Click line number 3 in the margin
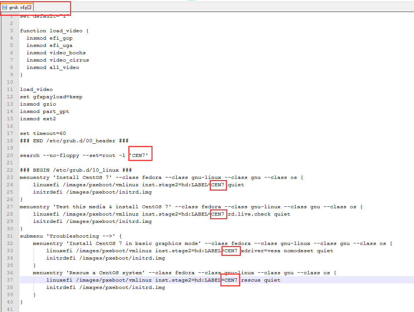 tap(11, 31)
